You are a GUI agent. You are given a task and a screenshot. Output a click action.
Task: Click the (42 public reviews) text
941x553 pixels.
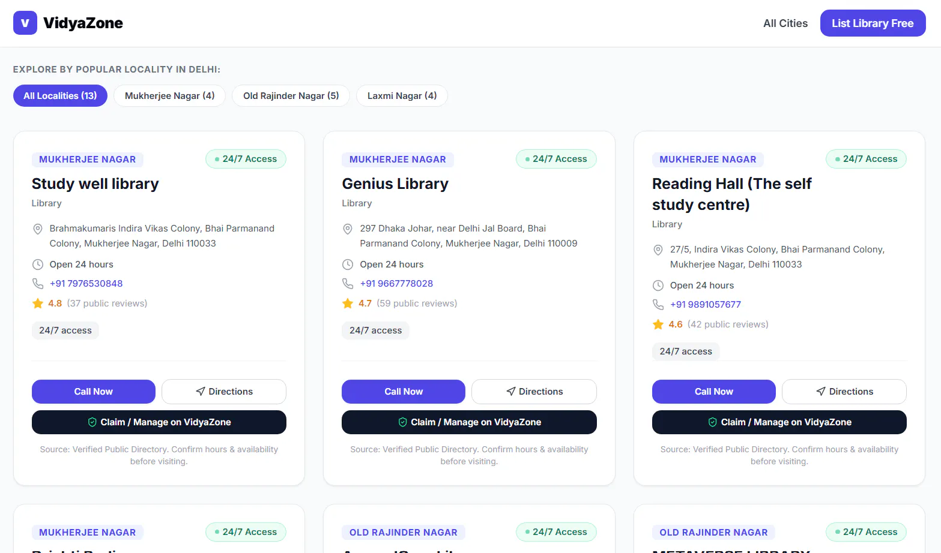(x=728, y=324)
